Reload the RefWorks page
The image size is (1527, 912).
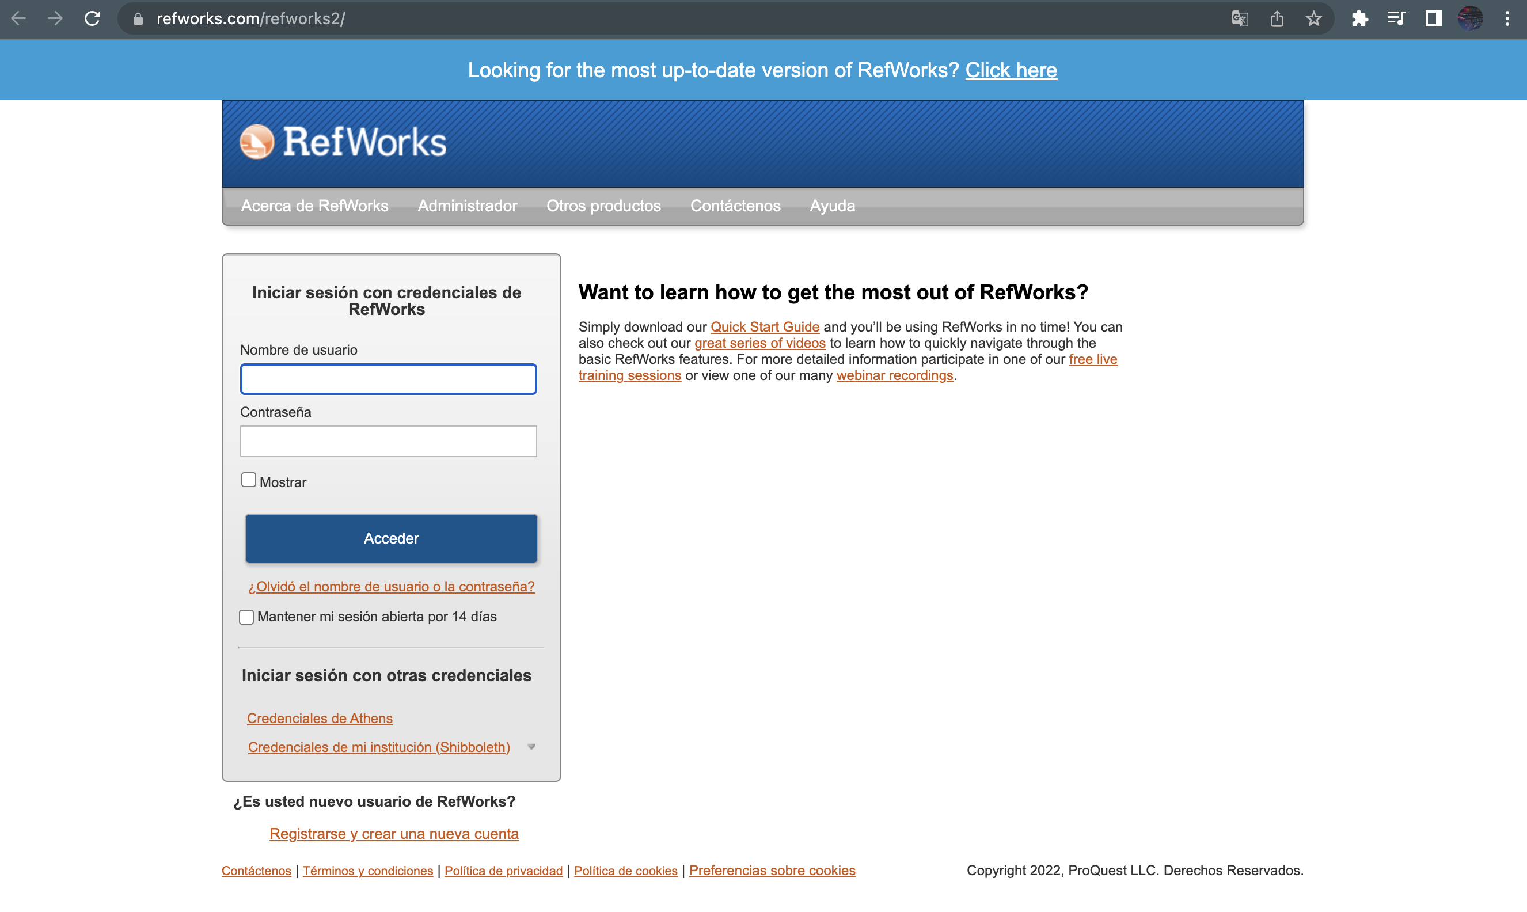click(x=92, y=18)
